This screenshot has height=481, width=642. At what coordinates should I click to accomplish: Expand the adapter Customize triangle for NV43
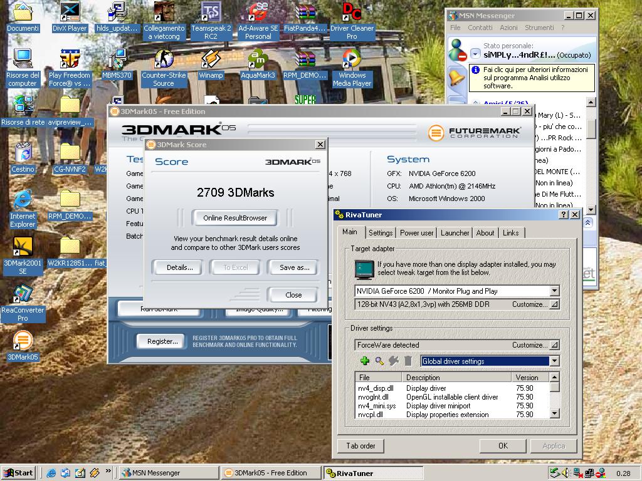coord(554,304)
